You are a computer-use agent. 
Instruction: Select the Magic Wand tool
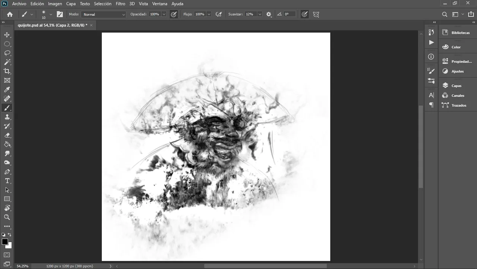pos(7,62)
